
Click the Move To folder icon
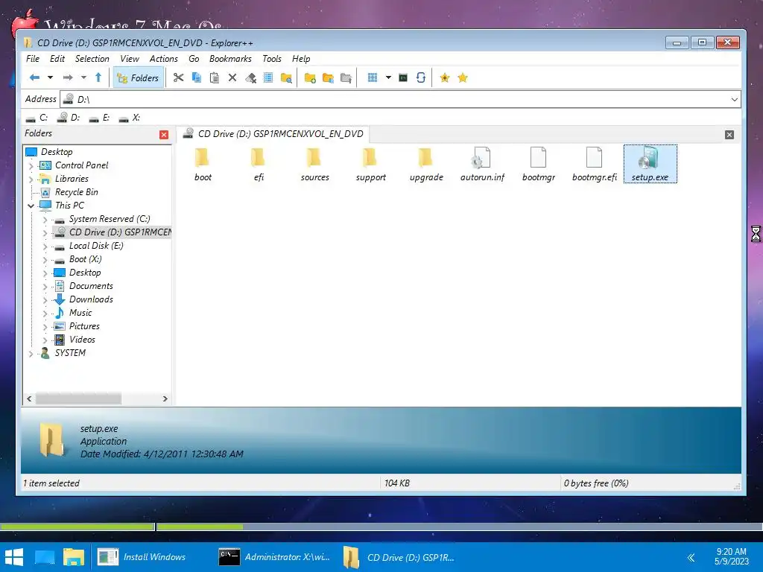[x=346, y=77]
